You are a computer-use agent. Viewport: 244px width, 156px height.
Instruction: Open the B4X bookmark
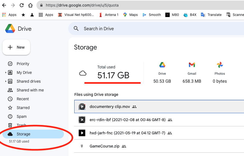(x=190, y=15)
